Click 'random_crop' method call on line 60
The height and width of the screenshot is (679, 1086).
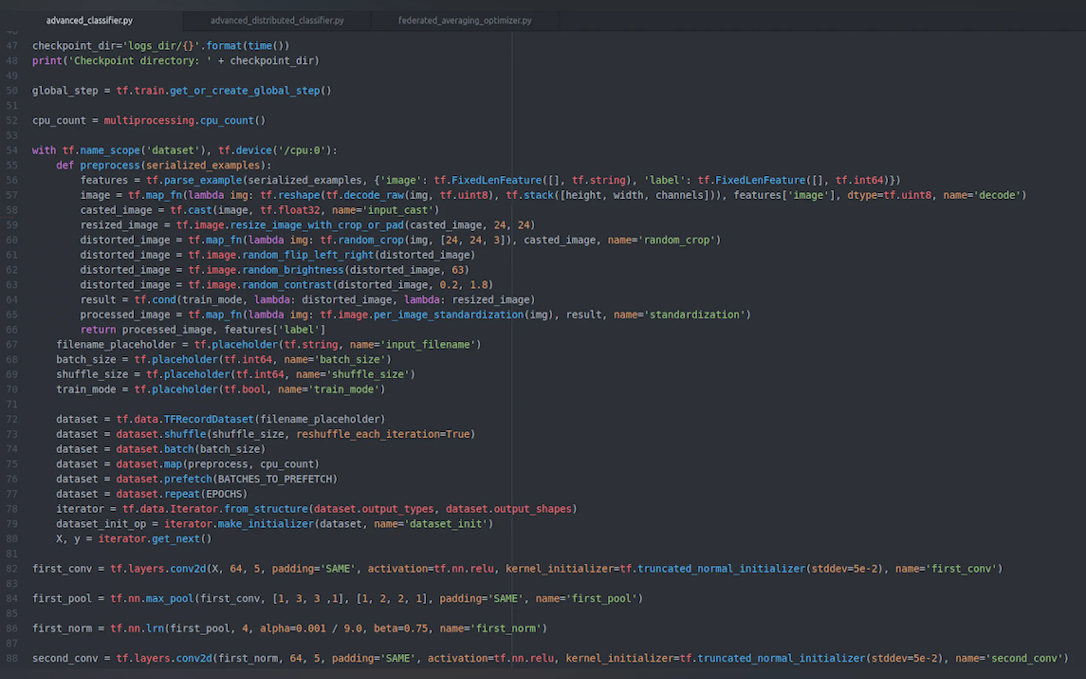click(371, 240)
